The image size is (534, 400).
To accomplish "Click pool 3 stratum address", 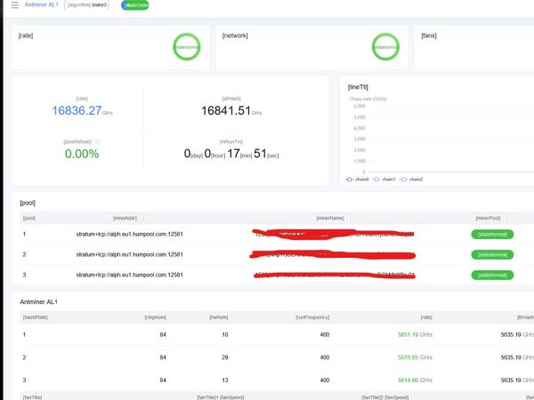I will coord(129,275).
